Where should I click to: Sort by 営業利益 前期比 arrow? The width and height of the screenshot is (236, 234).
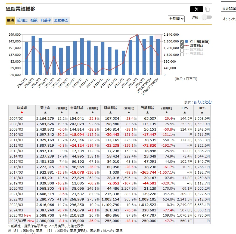coord(92,112)
